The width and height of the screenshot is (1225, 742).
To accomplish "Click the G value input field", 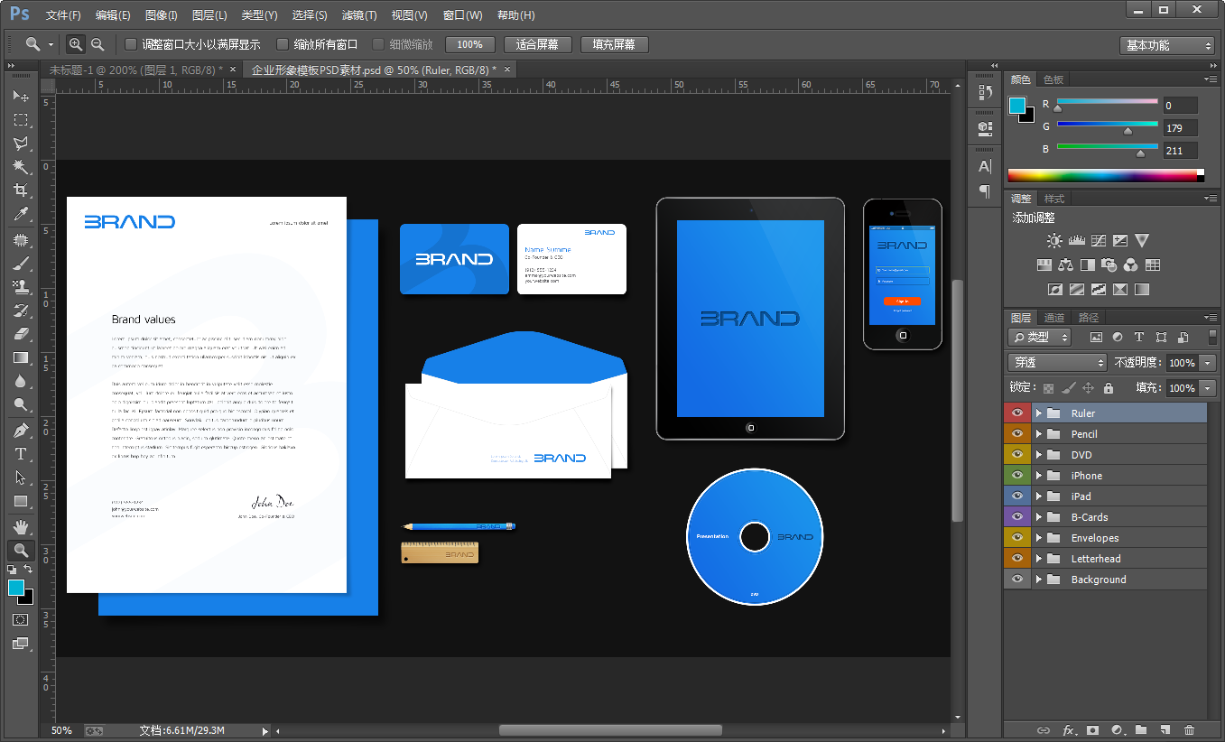I will [x=1180, y=128].
